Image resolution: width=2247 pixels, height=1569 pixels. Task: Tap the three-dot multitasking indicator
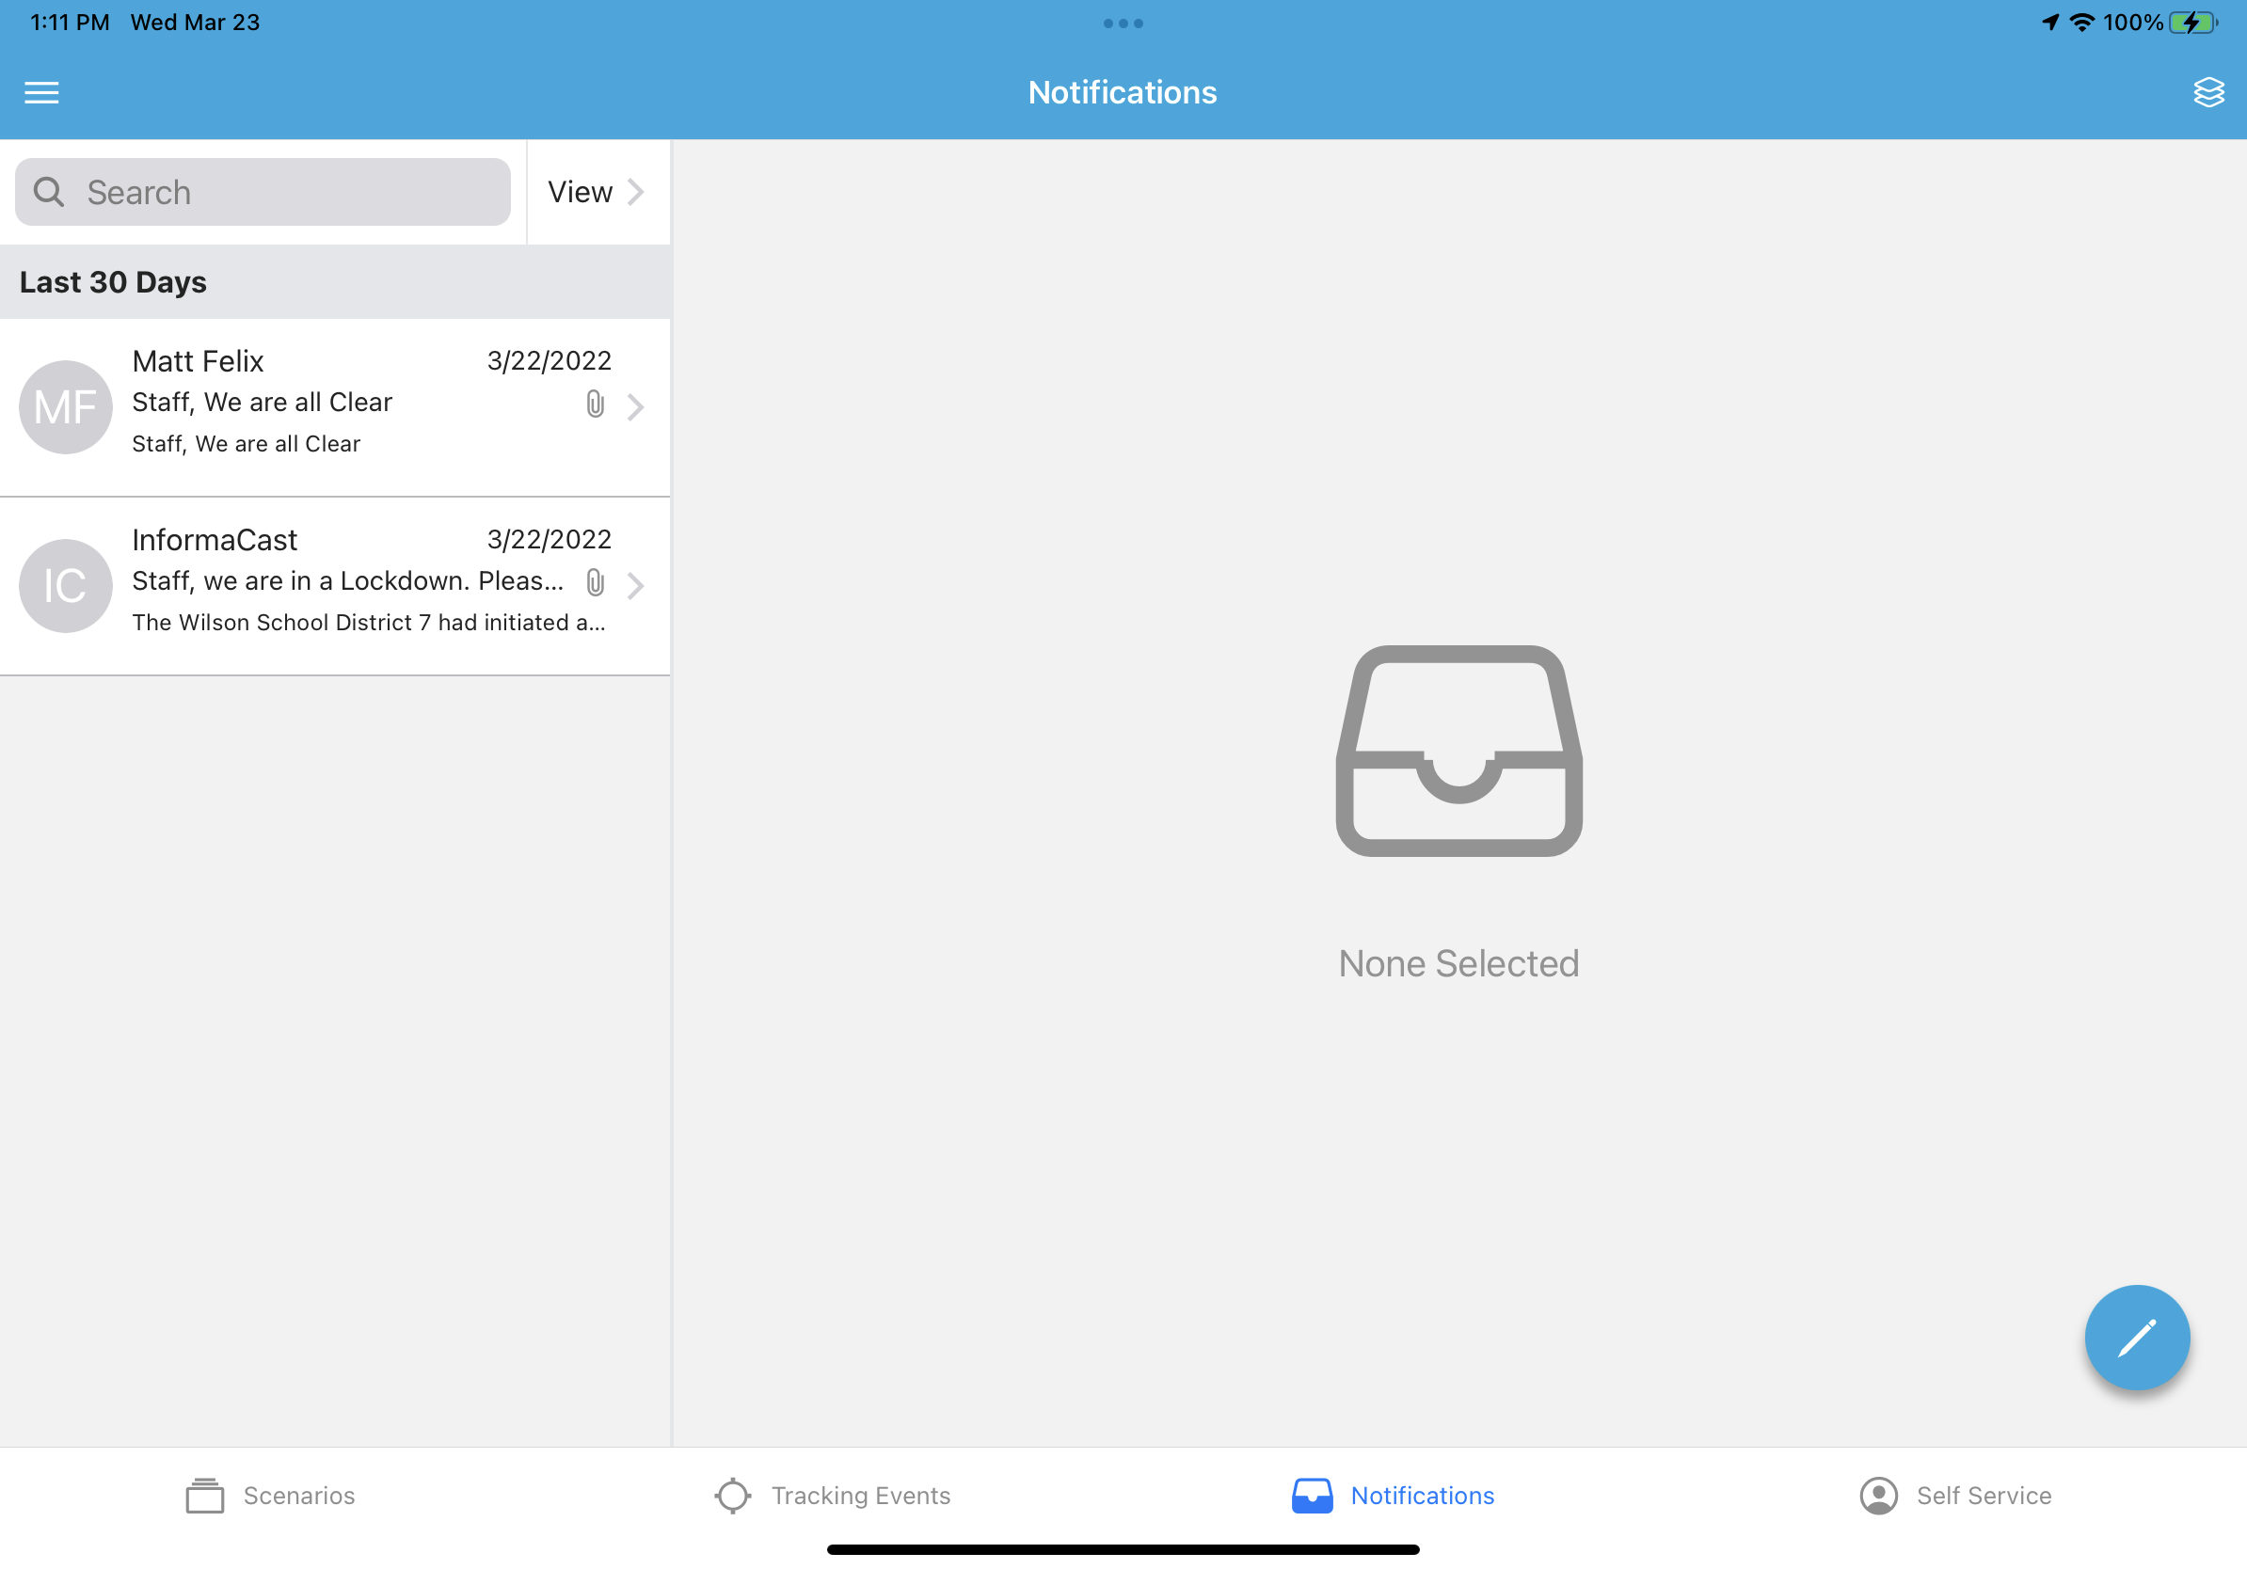[x=1123, y=24]
